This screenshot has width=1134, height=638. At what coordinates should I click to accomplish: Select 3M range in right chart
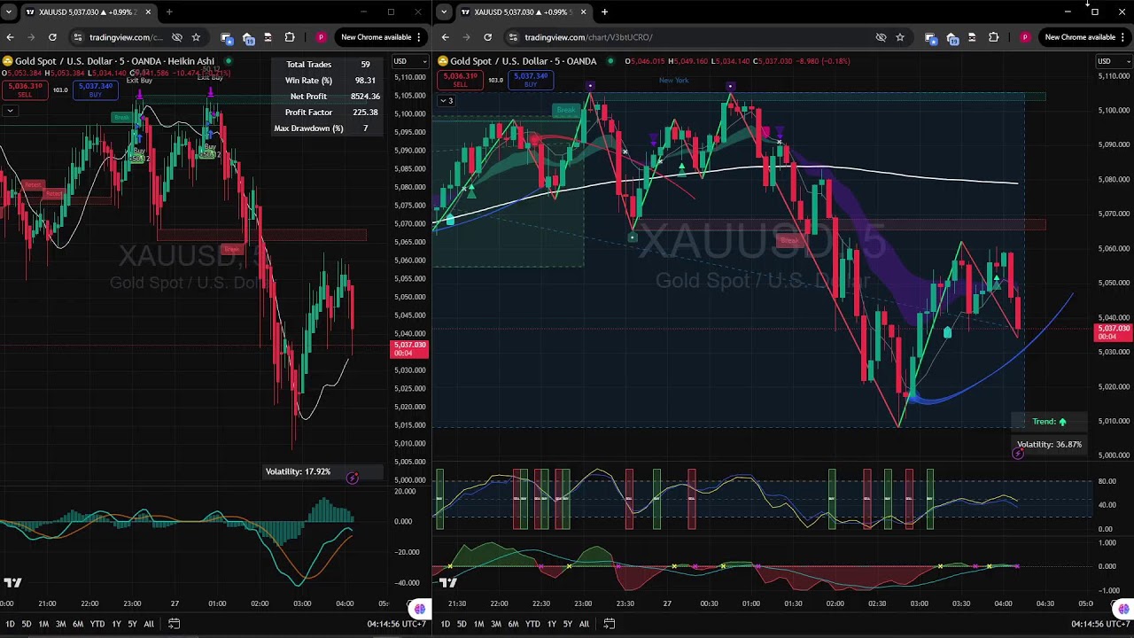tap(495, 624)
